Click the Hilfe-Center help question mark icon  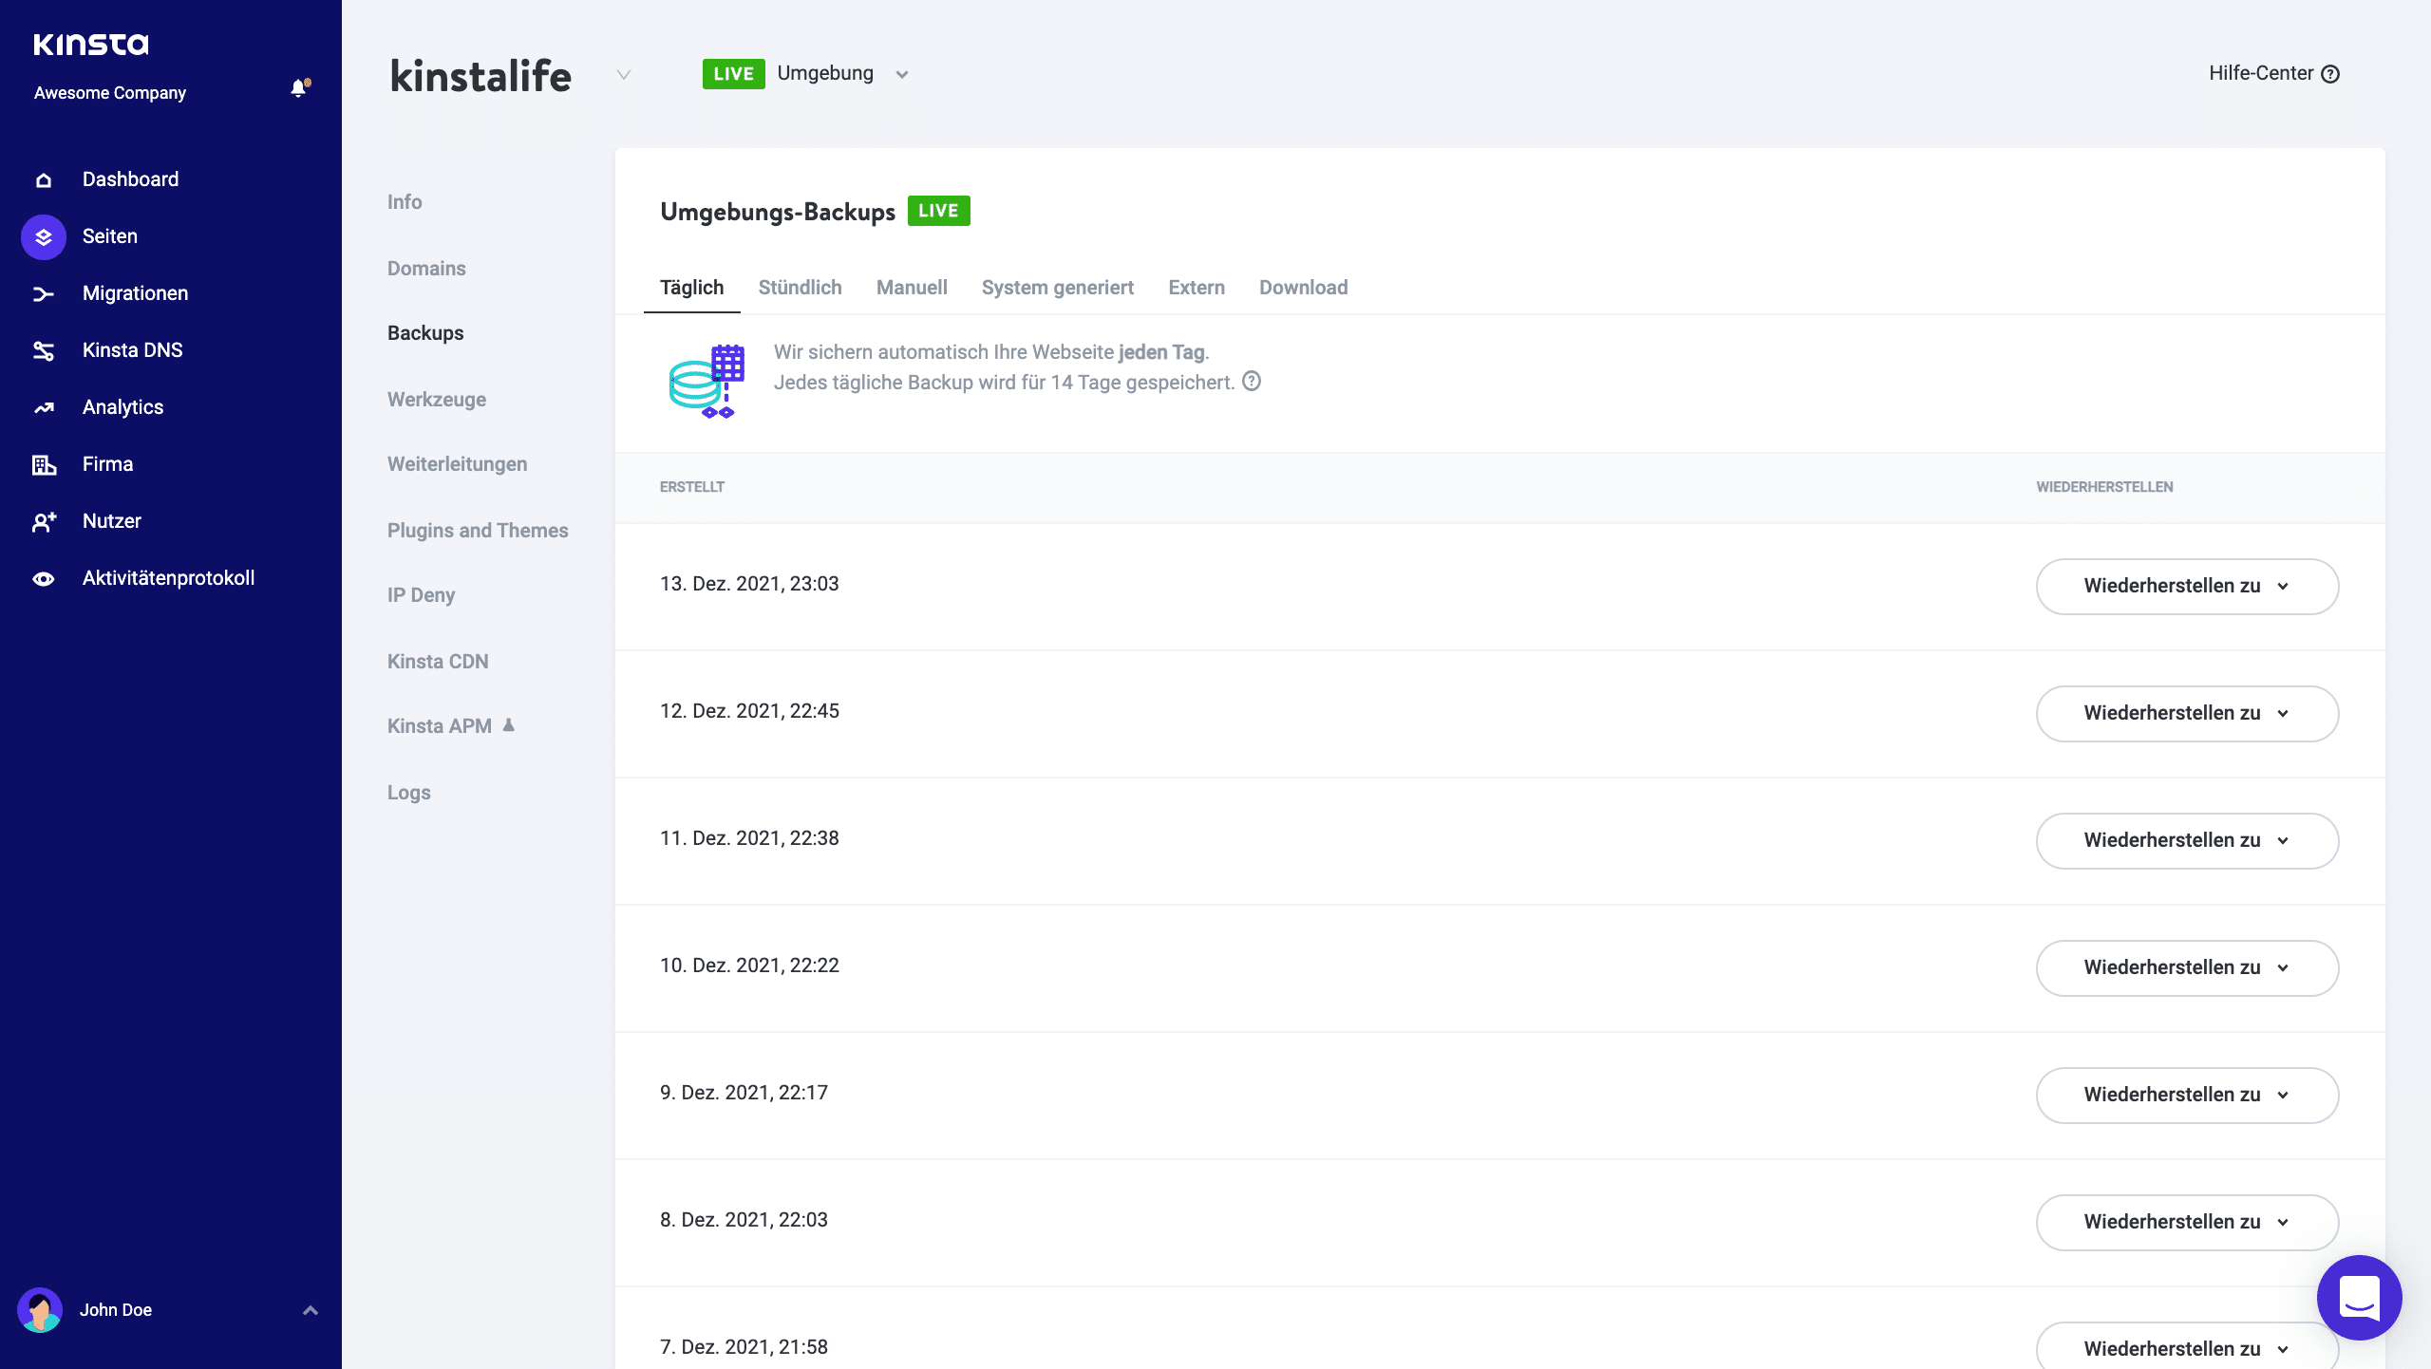pyautogui.click(x=2331, y=73)
